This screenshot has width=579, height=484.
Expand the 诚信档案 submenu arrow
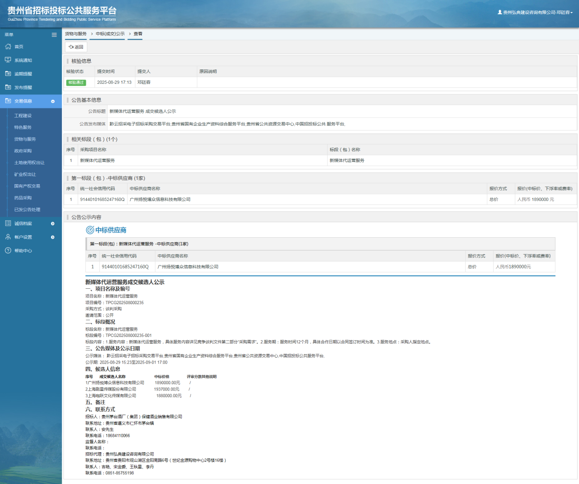tap(53, 223)
